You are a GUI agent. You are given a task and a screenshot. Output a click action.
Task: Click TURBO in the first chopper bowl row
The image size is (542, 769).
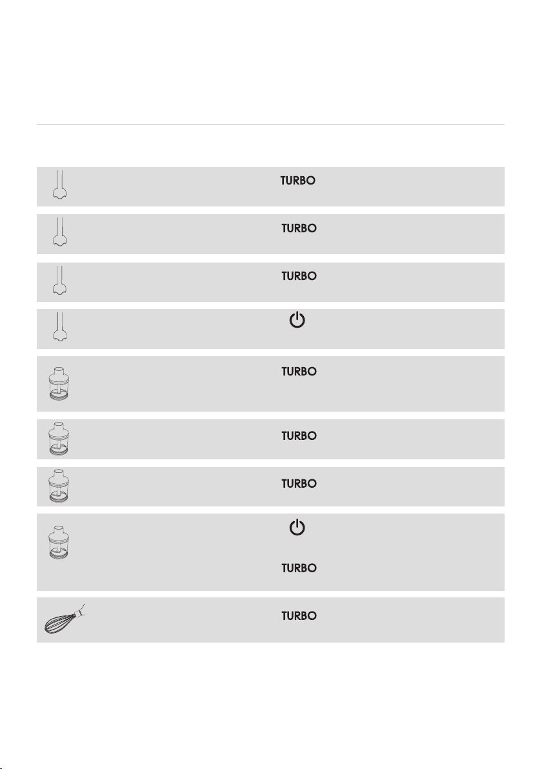pos(299,372)
